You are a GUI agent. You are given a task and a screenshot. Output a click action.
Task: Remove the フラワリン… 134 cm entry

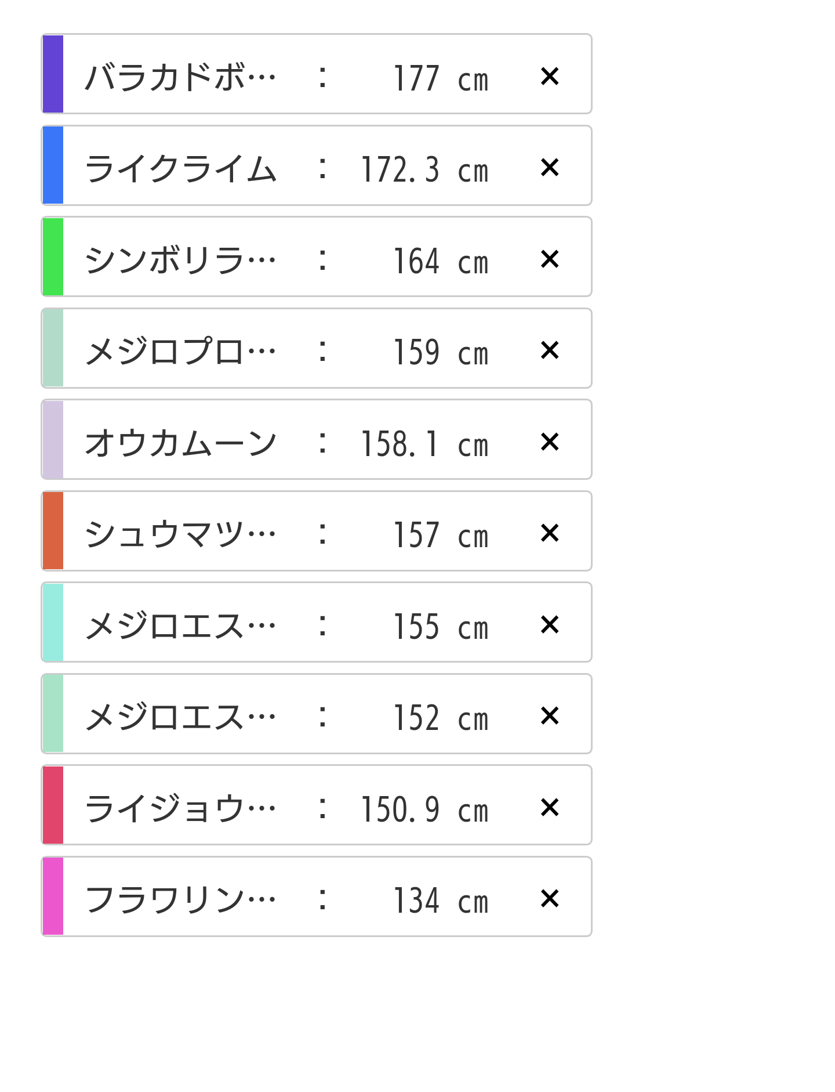tap(549, 898)
